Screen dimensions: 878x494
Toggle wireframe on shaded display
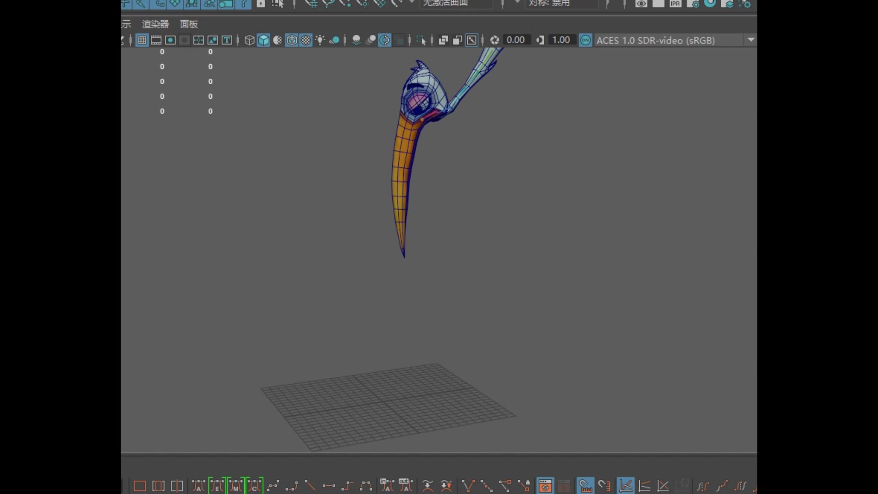click(x=292, y=40)
